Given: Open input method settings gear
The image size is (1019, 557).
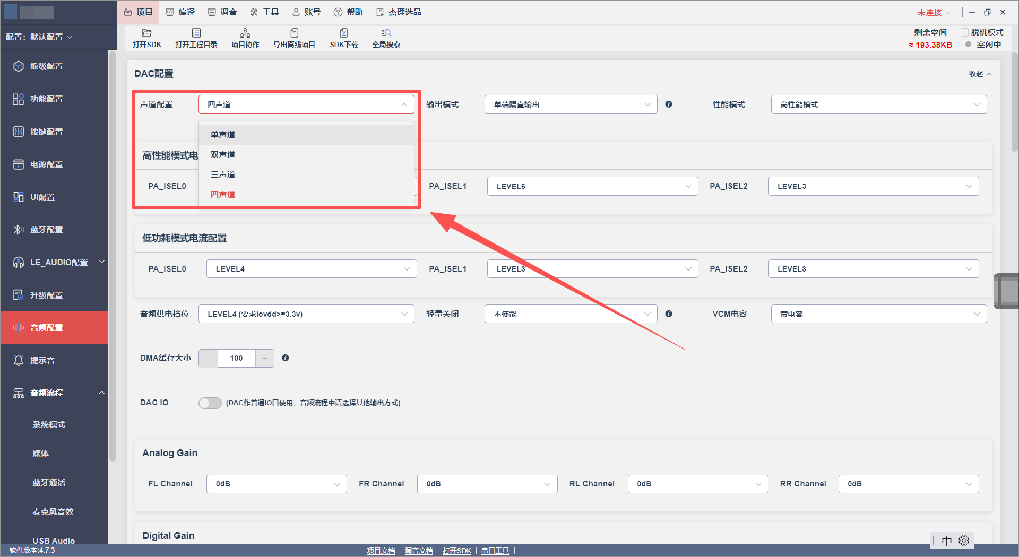Looking at the screenshot, I should point(964,541).
